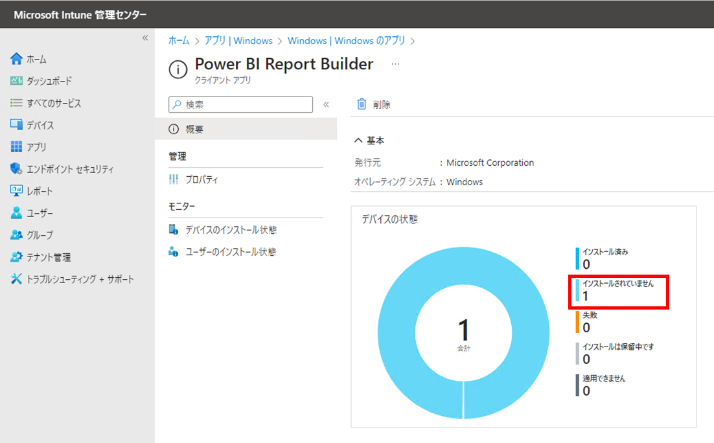Screen dimensions: 714x443
Task: Click the Reports screen icon
Action: pyautogui.click(x=16, y=191)
